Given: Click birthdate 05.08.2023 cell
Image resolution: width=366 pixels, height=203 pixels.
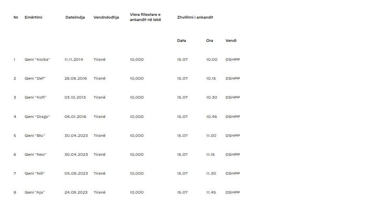Looking at the screenshot, I should click(x=76, y=173).
